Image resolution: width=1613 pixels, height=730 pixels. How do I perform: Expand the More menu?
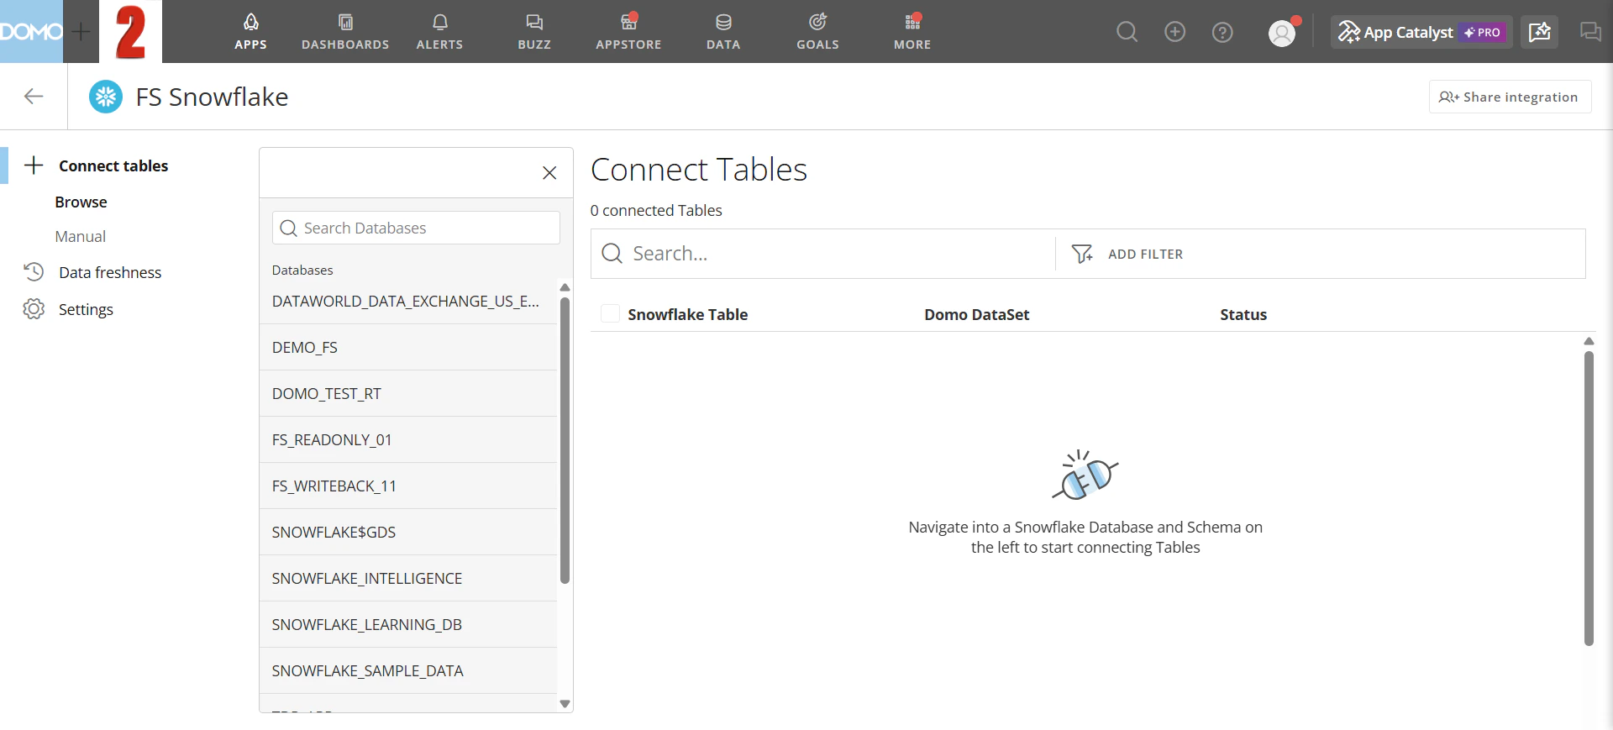tap(912, 32)
